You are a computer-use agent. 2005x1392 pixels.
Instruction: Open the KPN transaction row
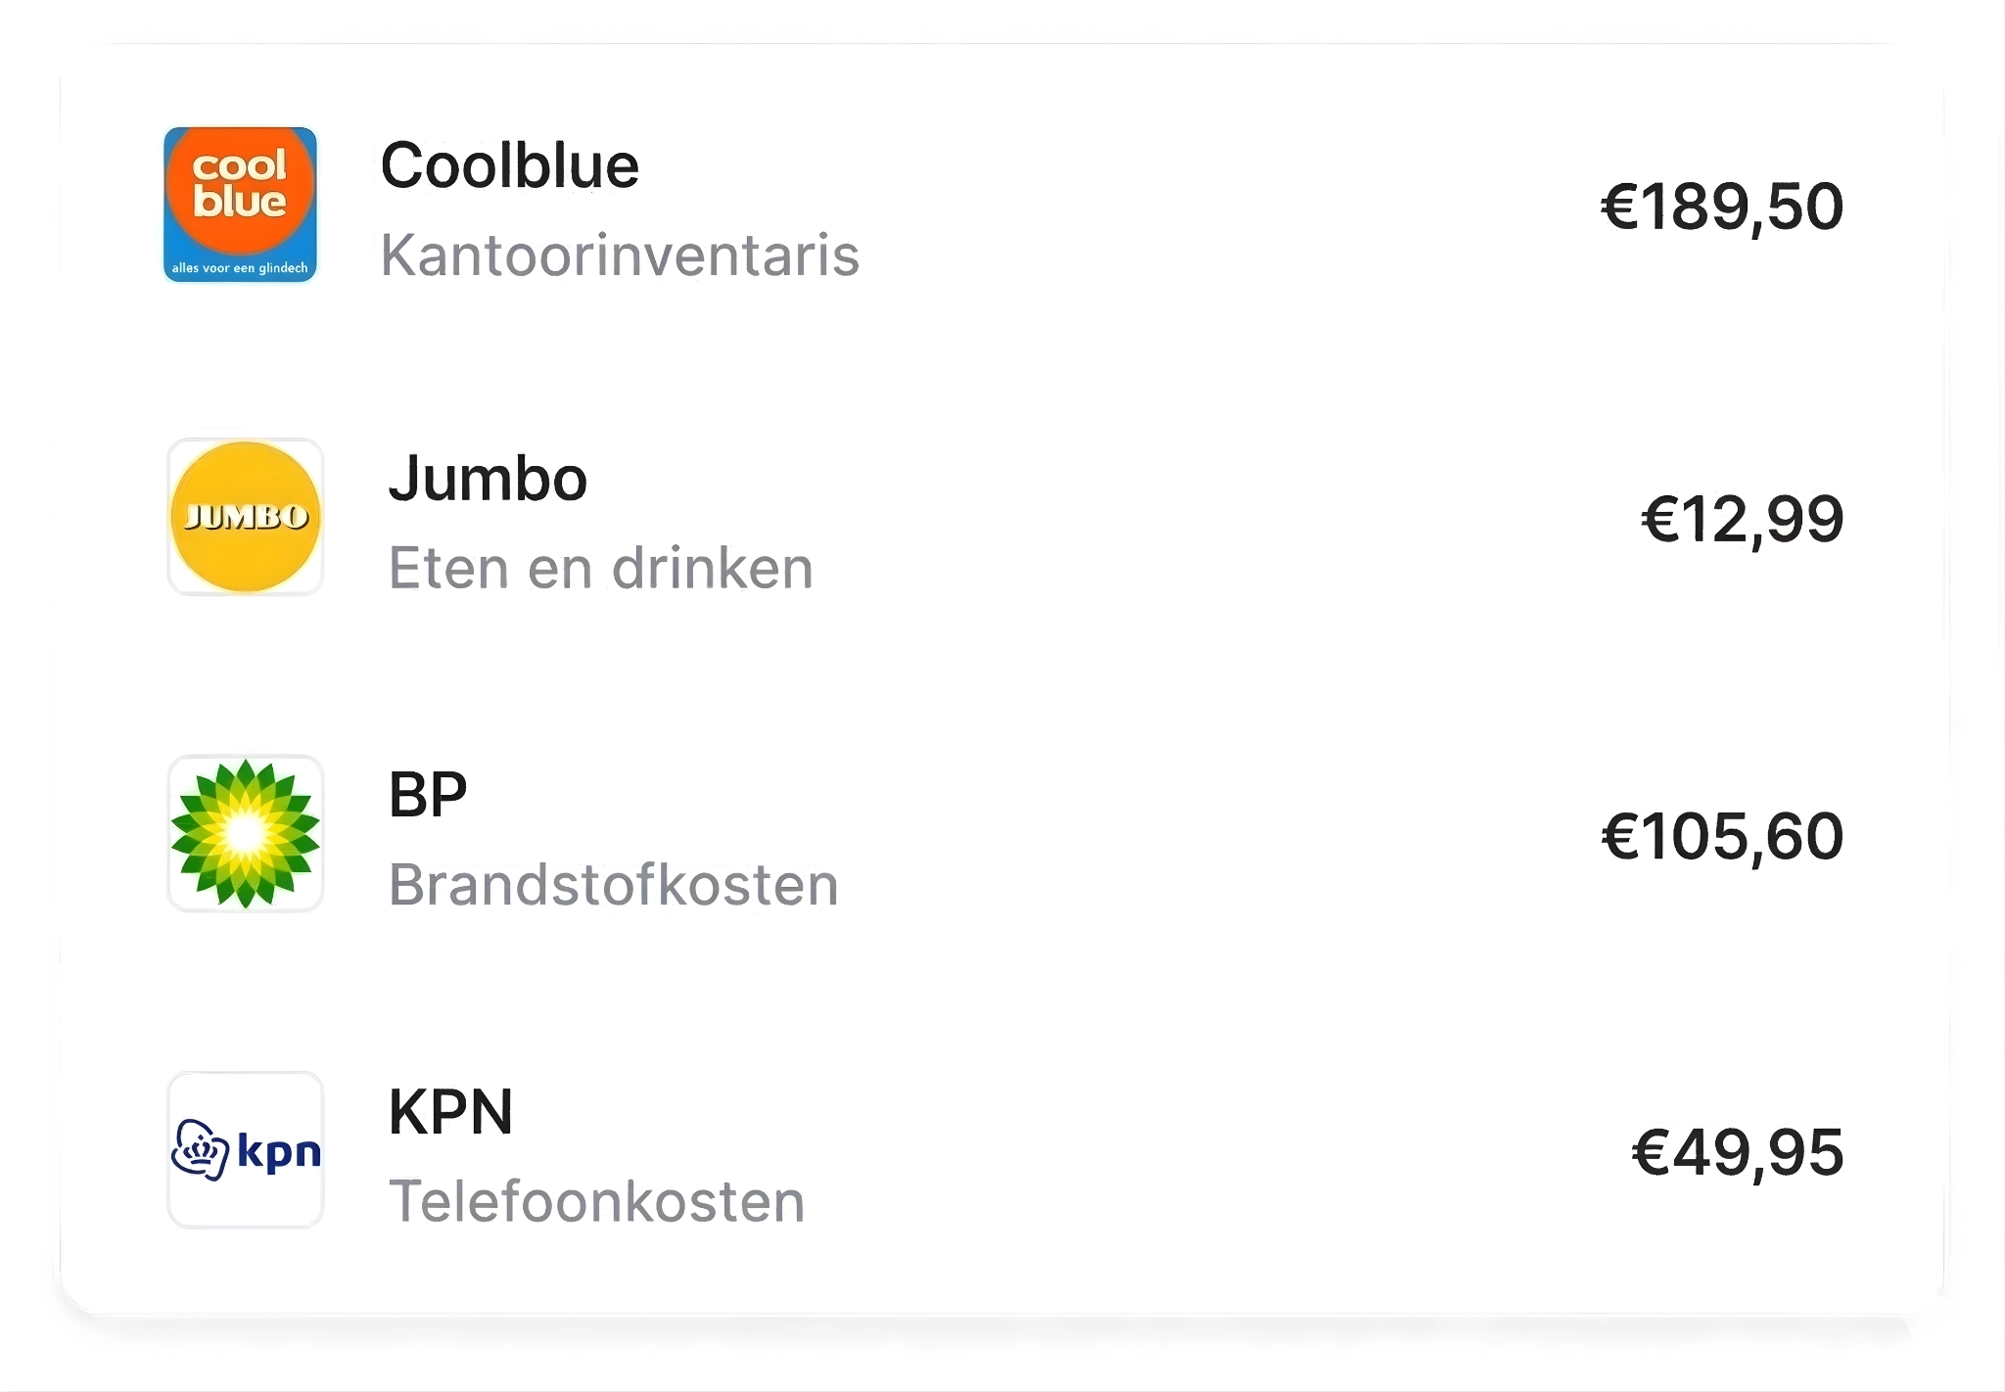click(1002, 1151)
